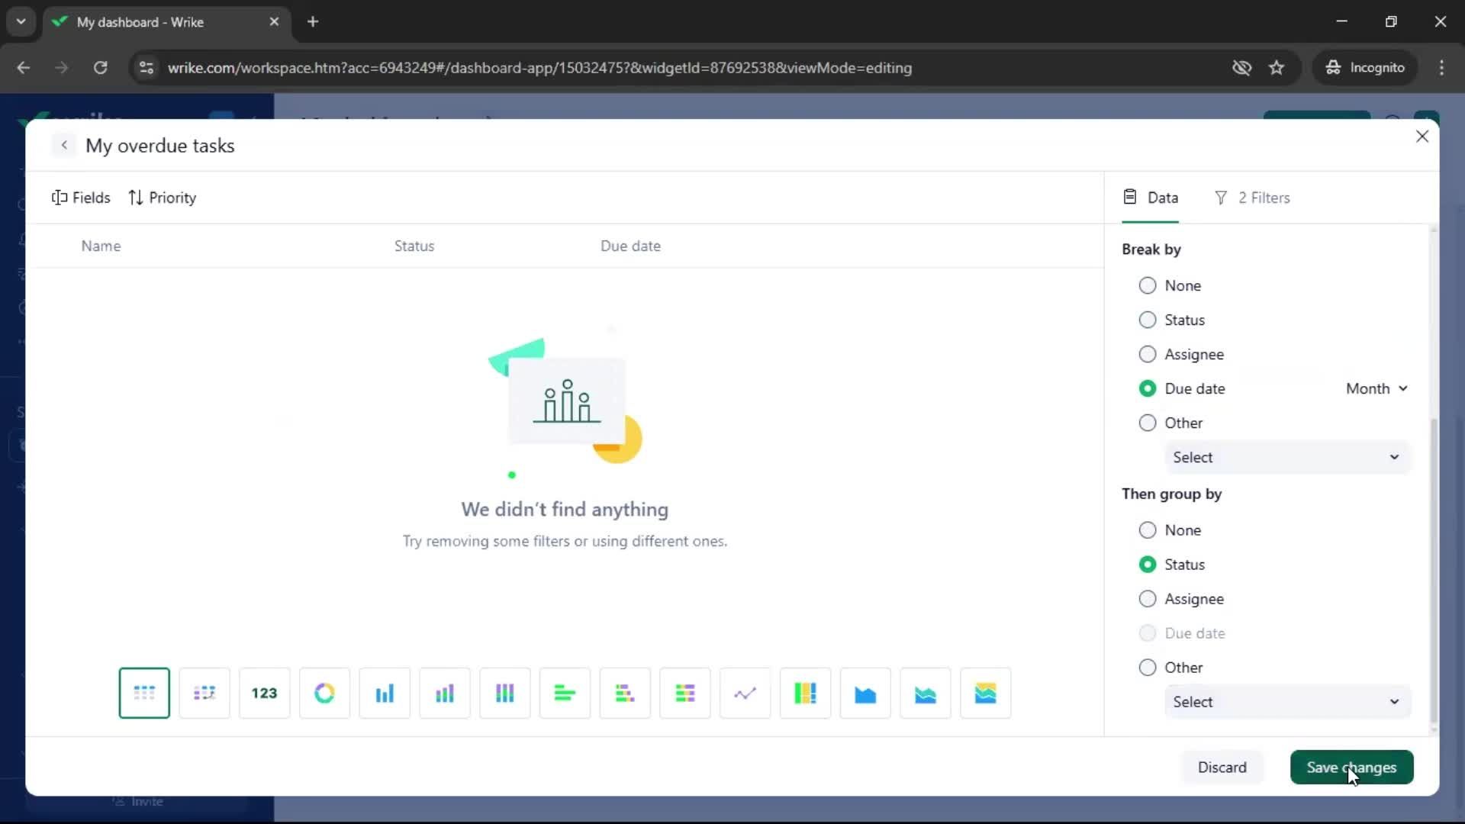The height and width of the screenshot is (824, 1465).
Task: Select the 100% stacked horizontal bar chart
Action: 685,693
